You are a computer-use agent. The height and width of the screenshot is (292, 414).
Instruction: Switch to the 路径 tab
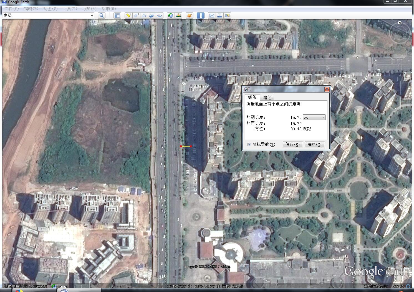tap(267, 98)
